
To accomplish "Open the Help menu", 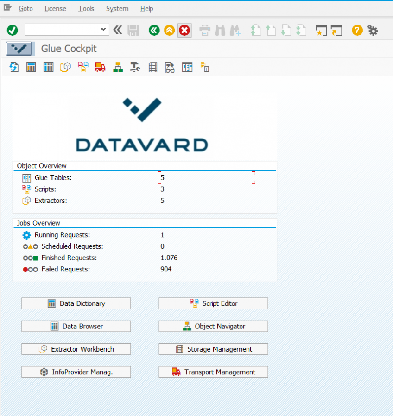I will pyautogui.click(x=147, y=9).
